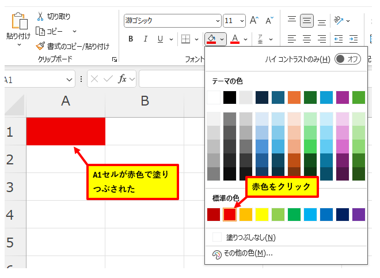Select row 3 header
Viewport: 380px width, 278px height.
click(x=15, y=186)
